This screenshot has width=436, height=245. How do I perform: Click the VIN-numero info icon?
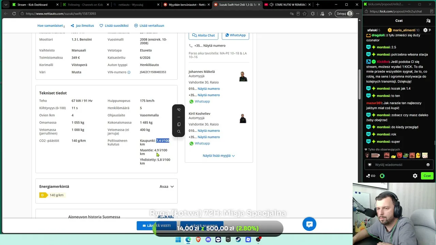point(129,72)
